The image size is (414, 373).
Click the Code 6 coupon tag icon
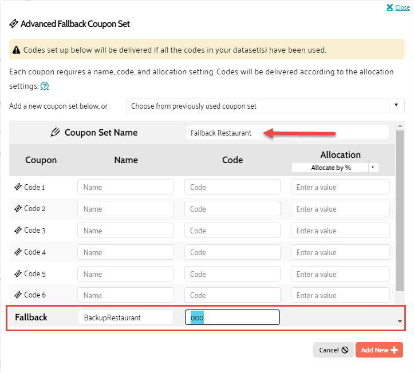[18, 295]
